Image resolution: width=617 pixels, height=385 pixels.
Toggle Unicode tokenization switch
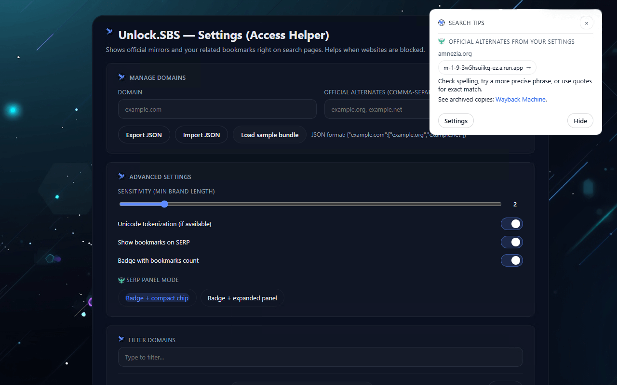click(512, 224)
